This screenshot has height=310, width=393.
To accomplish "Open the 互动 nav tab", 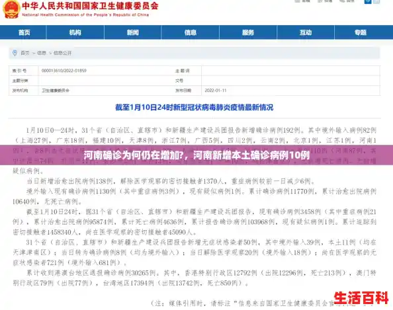I will (x=306, y=32).
